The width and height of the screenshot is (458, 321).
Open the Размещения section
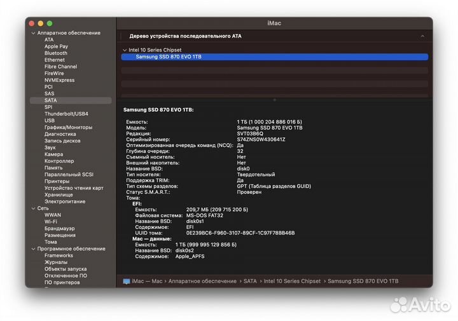click(x=60, y=235)
